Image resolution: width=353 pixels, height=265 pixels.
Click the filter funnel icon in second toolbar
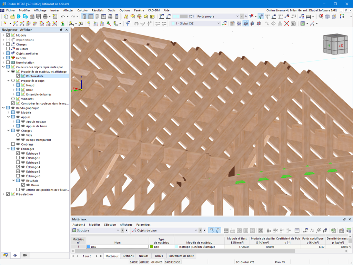(x=128, y=23)
